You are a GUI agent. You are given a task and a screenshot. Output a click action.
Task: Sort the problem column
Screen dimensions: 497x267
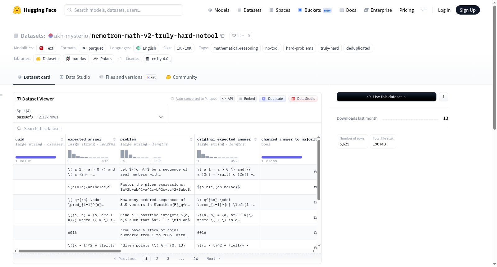191,139
